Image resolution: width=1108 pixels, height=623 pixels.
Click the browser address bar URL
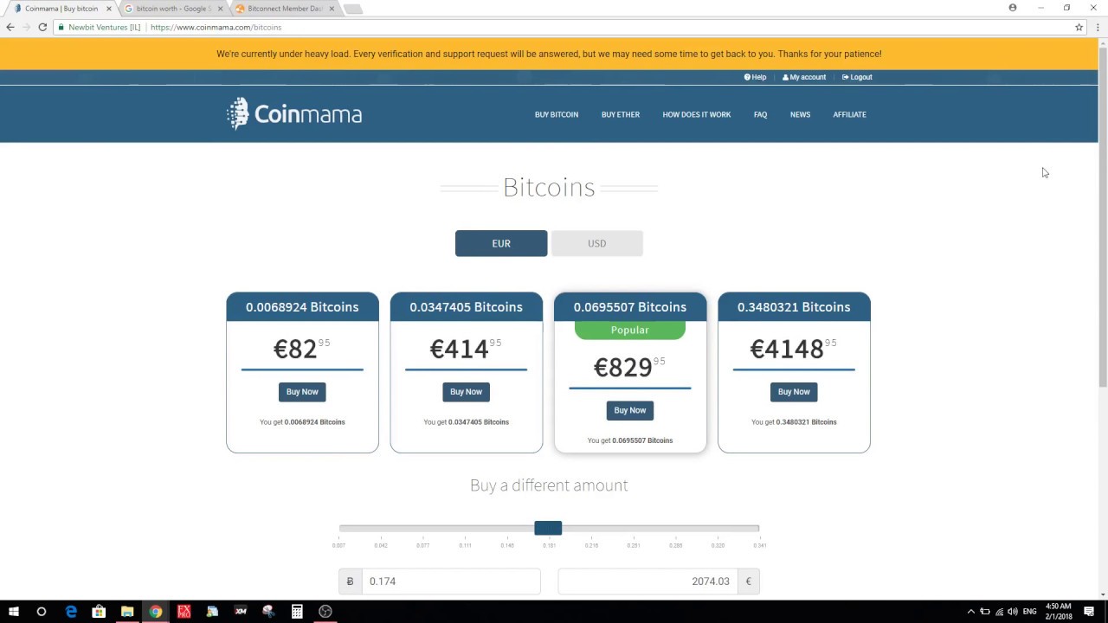coord(216,27)
